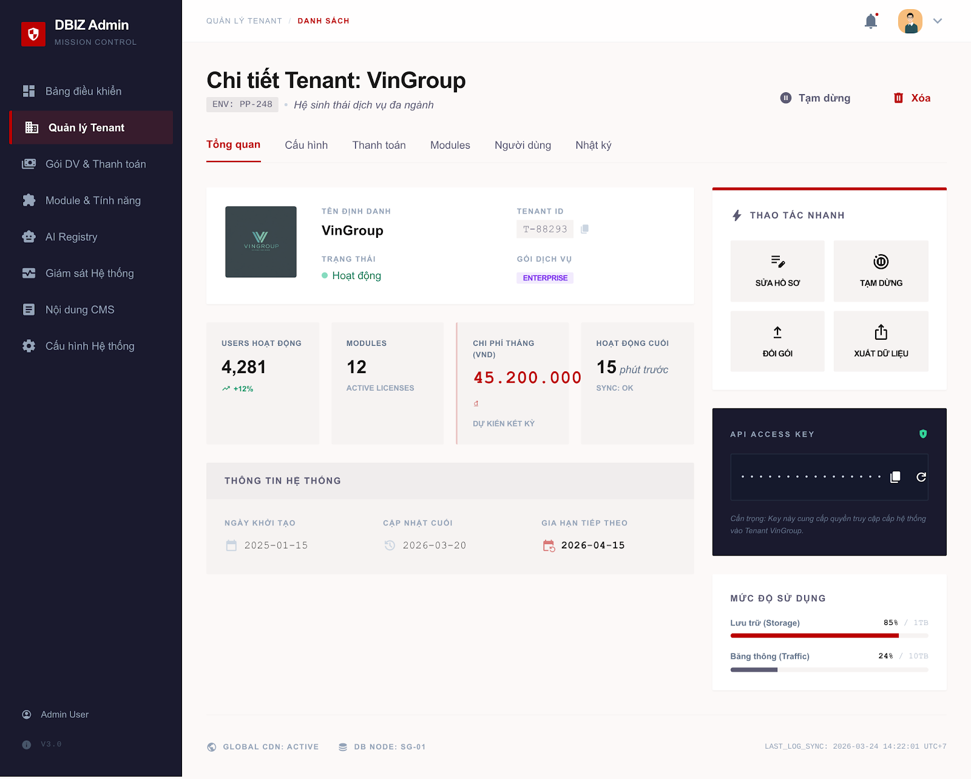Click the 12 active licenses value
The image size is (971, 779).
click(x=357, y=367)
